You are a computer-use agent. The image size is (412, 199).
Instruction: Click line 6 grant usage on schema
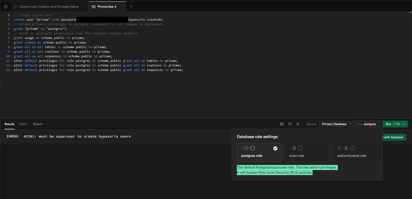(x=49, y=38)
